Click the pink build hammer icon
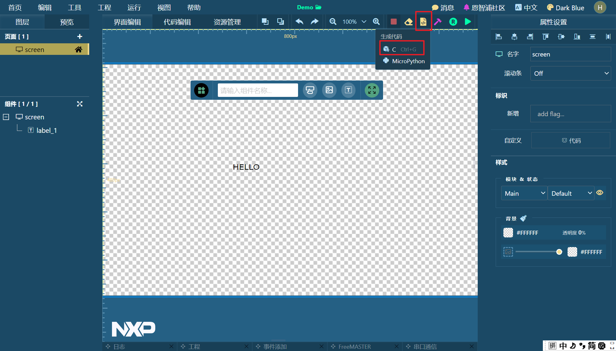Viewport: 616px width, 351px height. point(438,22)
